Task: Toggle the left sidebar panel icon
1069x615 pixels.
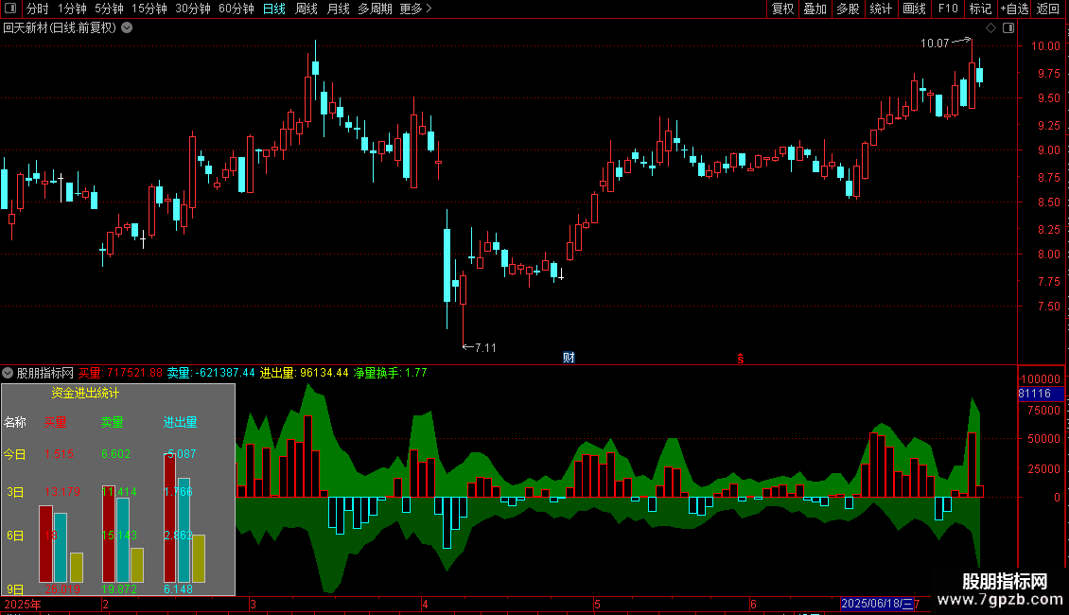Action: [11, 9]
